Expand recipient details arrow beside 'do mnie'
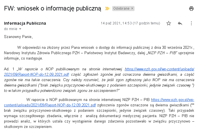The image size is (209, 135). (x=20, y=29)
